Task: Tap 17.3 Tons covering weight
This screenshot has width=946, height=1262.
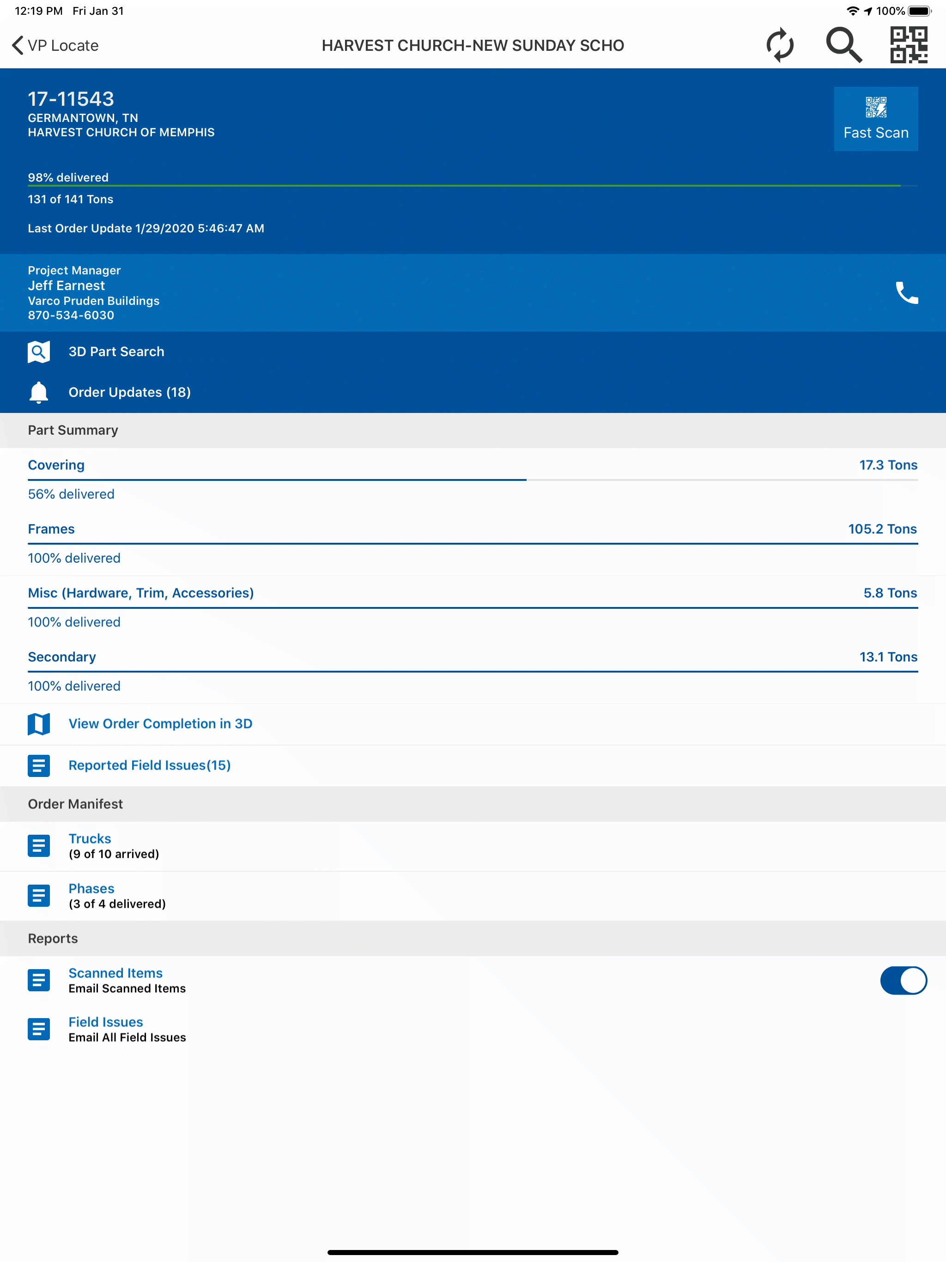Action: pyautogui.click(x=888, y=465)
